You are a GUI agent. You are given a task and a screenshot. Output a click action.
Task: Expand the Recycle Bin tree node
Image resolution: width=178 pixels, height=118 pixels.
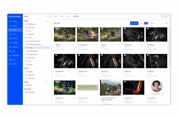click(25, 92)
